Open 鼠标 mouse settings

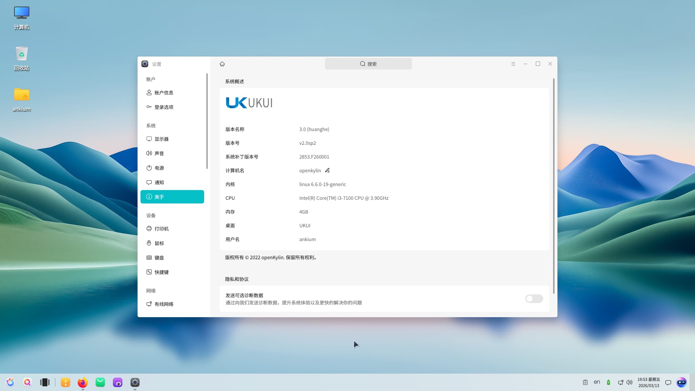pos(159,243)
